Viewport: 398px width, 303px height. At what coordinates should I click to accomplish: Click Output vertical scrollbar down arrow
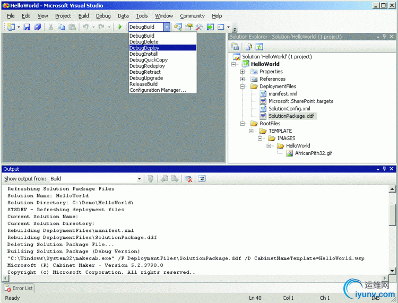click(x=392, y=271)
